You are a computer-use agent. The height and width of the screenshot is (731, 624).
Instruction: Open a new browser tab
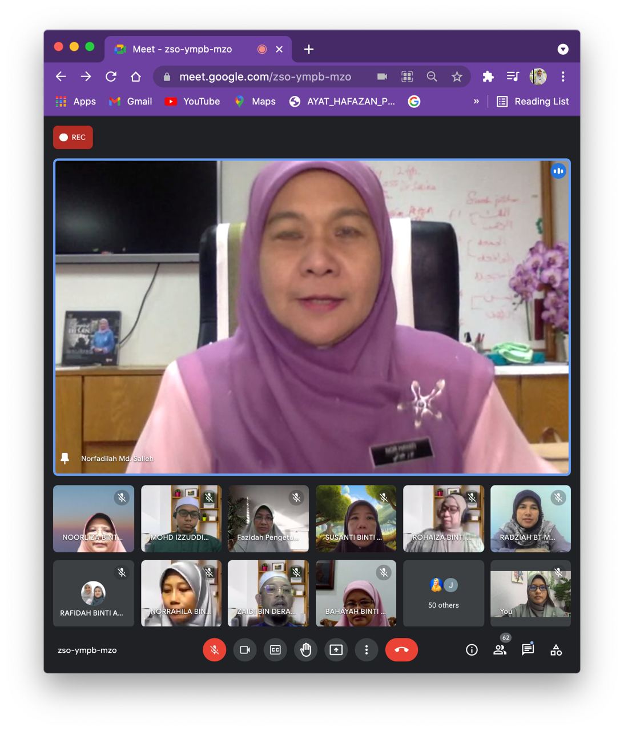pyautogui.click(x=309, y=49)
